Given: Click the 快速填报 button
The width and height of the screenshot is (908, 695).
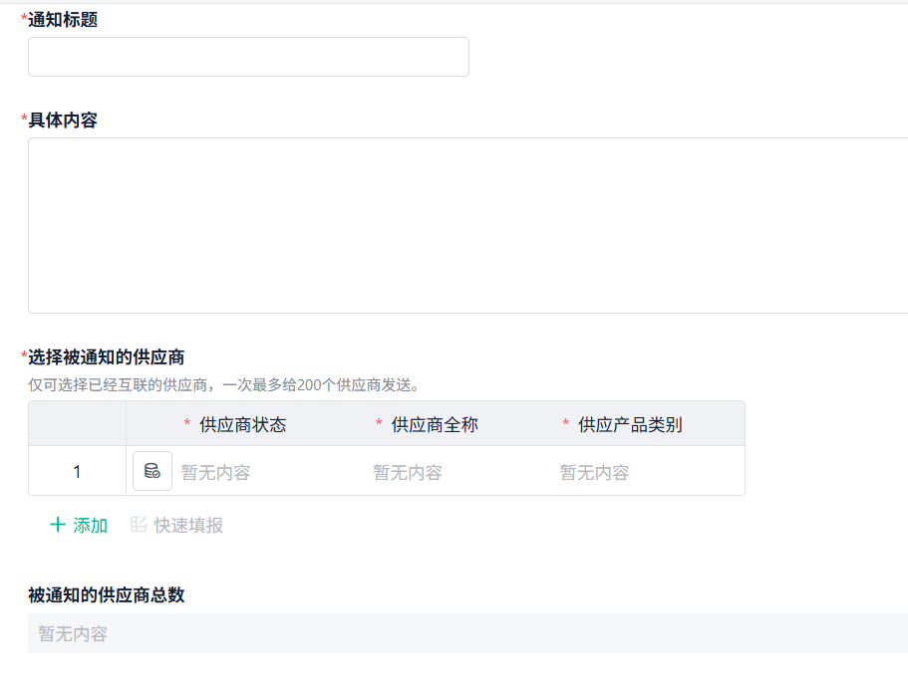Looking at the screenshot, I should point(189,525).
